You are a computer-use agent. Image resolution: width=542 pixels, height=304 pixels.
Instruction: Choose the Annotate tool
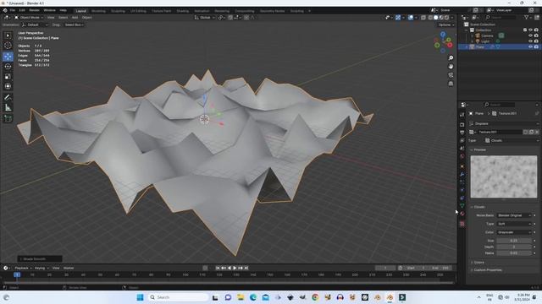pos(8,98)
